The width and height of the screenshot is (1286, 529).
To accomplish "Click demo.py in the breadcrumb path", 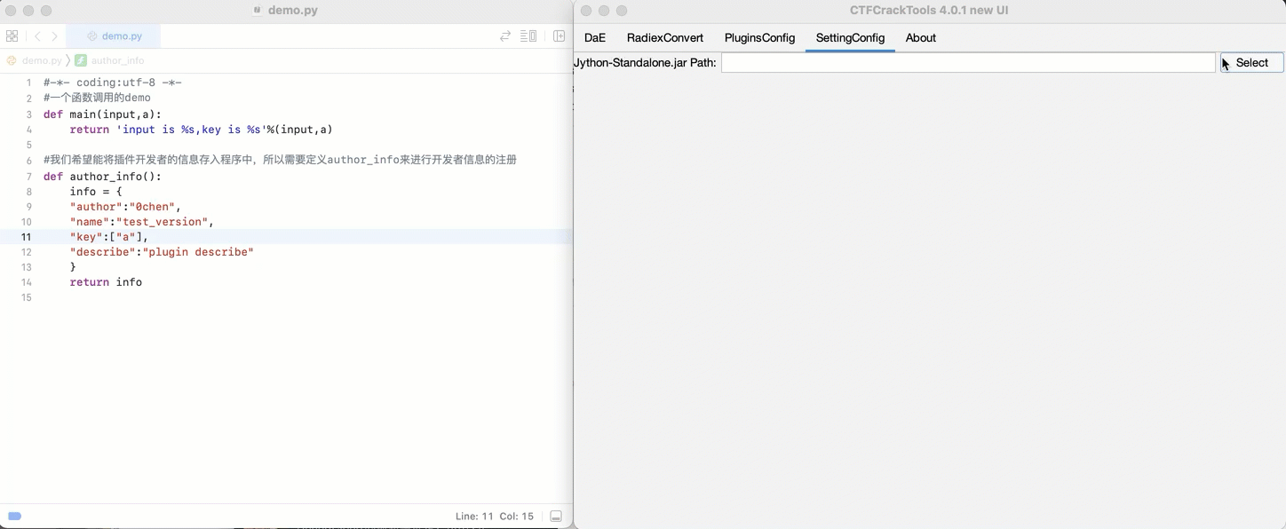I will coord(42,60).
